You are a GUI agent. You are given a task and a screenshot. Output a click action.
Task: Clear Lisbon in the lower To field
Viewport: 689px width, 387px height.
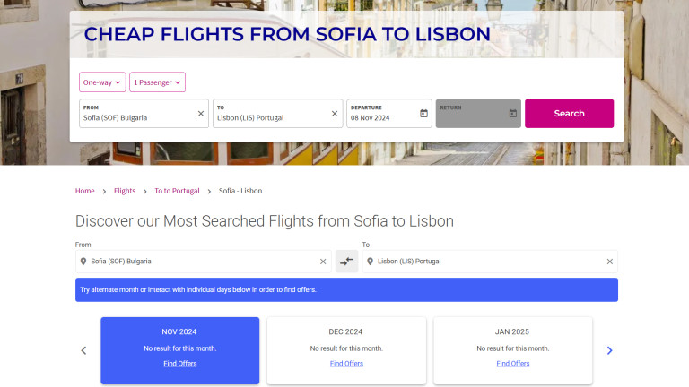[610, 262]
